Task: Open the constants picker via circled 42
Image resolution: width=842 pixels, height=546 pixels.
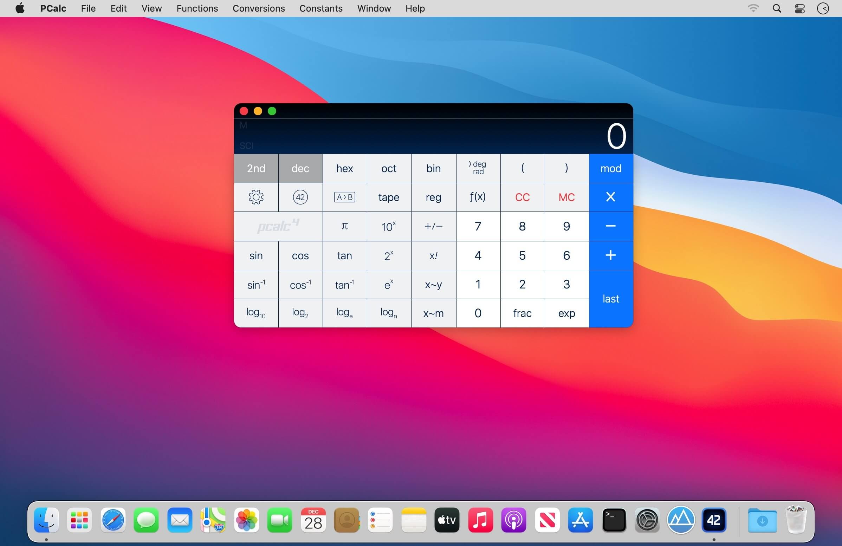Action: coord(300,197)
